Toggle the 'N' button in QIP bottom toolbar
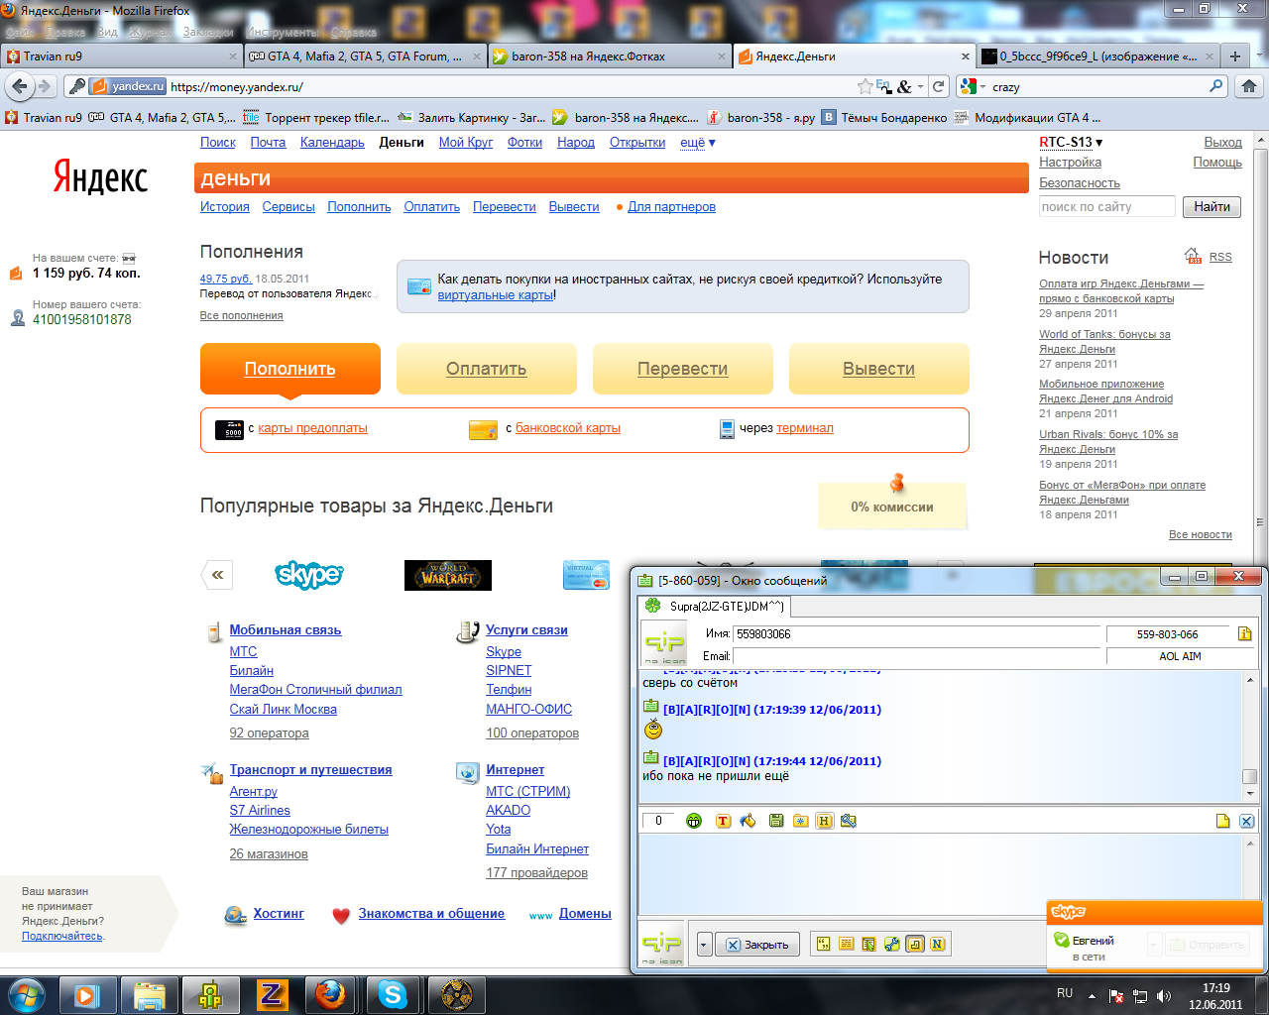 [x=937, y=945]
